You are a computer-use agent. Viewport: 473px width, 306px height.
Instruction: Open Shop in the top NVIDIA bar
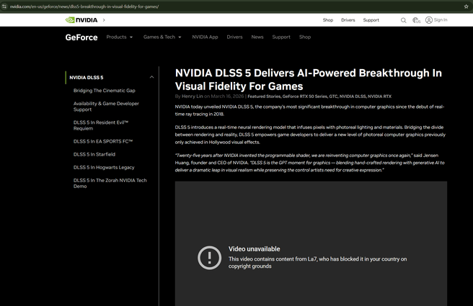(328, 20)
